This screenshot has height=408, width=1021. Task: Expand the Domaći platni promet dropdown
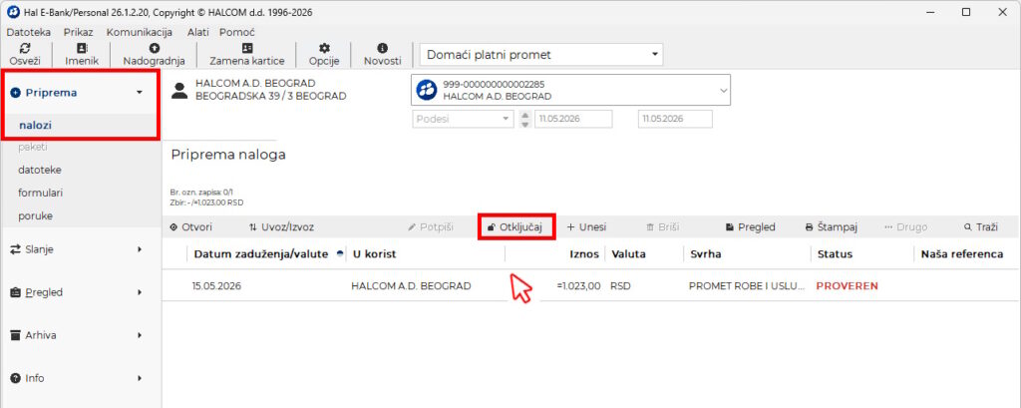pos(541,55)
